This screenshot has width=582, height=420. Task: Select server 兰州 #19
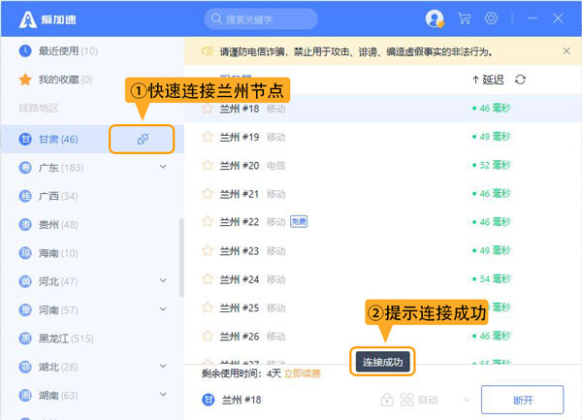tap(383, 137)
